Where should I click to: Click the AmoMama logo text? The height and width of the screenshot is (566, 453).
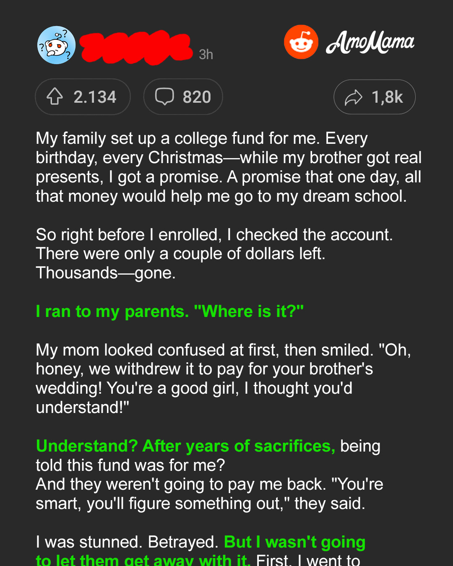pyautogui.click(x=370, y=42)
